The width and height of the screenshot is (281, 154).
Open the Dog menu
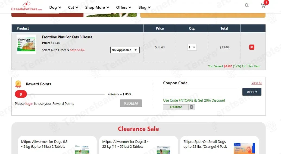tap(55, 7)
